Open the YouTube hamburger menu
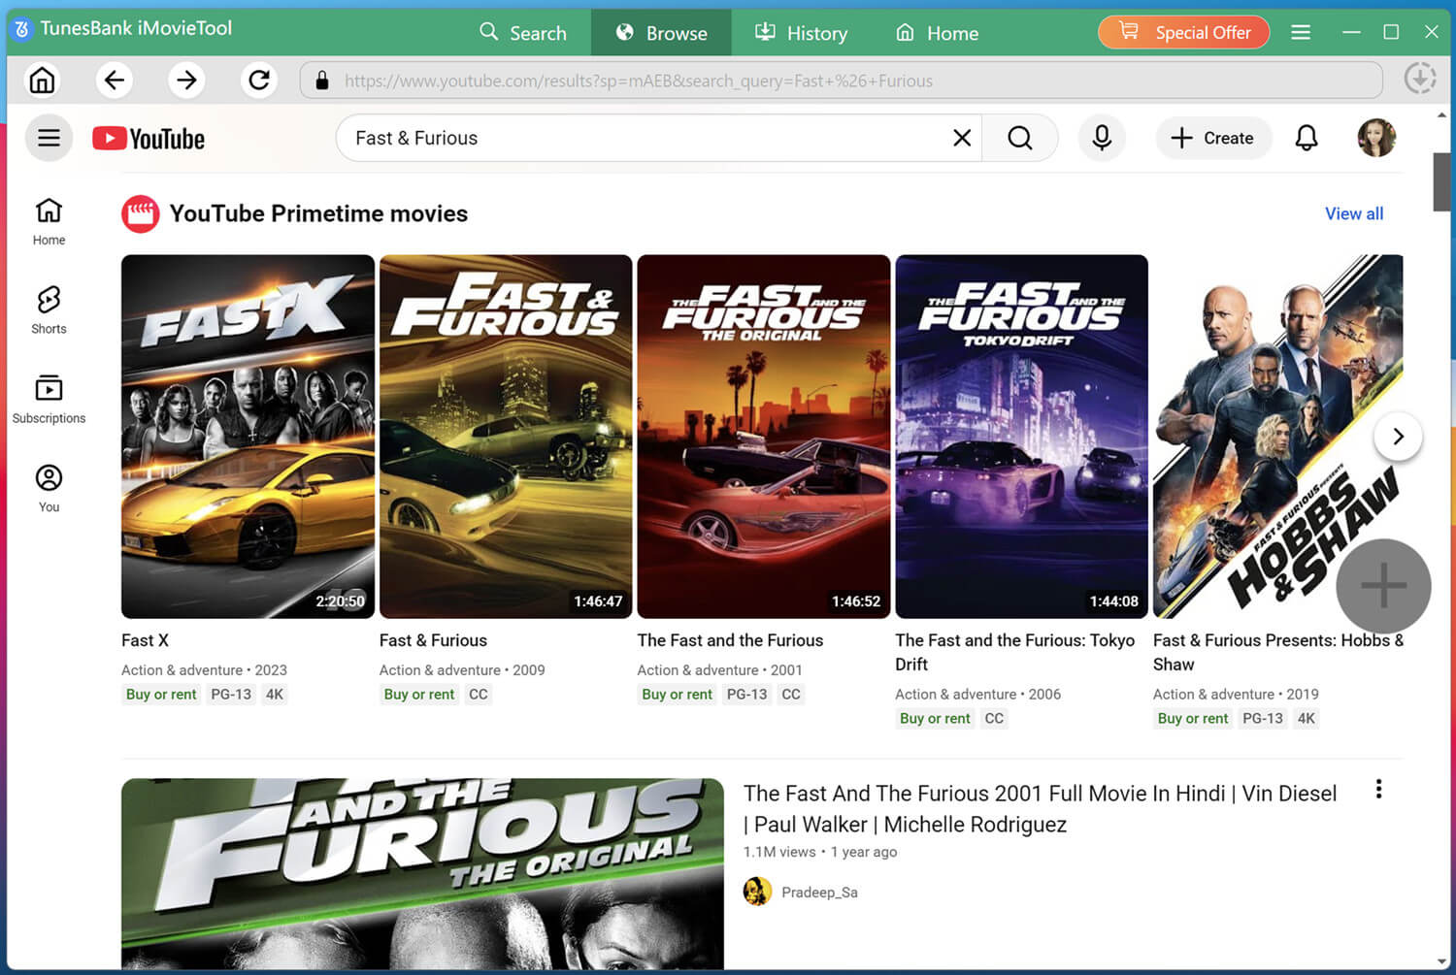This screenshot has width=1456, height=975. click(49, 138)
